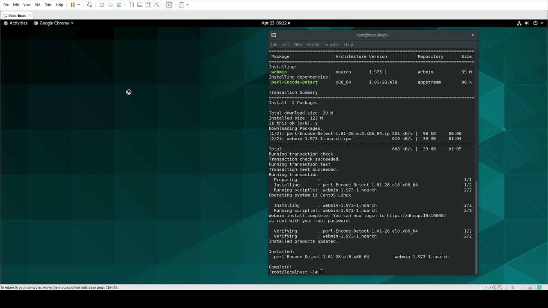Viewport: 548px width, 308px height.
Task: Click the printer device icon in status bar
Action: tap(506, 287)
